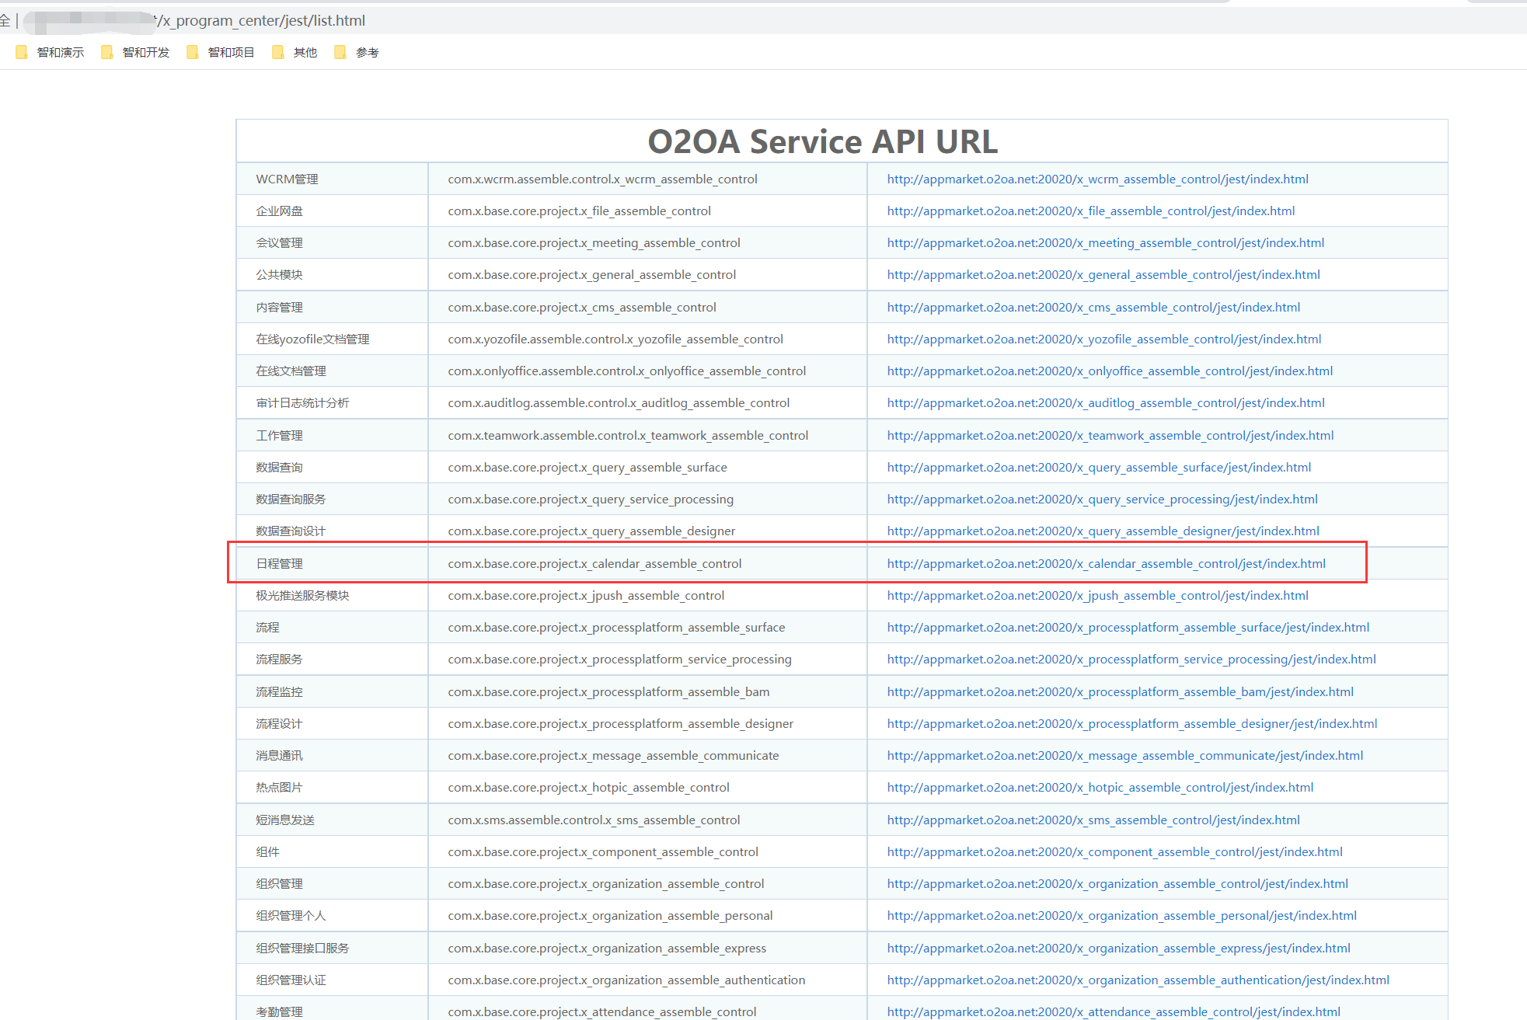Click the browser address bar URL
1527x1020 pixels.
[x=261, y=21]
